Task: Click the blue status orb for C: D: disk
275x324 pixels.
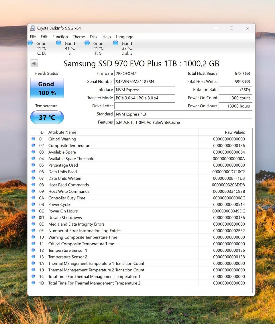Action: coord(30,43)
